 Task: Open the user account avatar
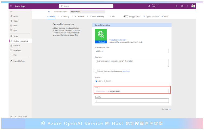pyautogui.click(x=193, y=6)
